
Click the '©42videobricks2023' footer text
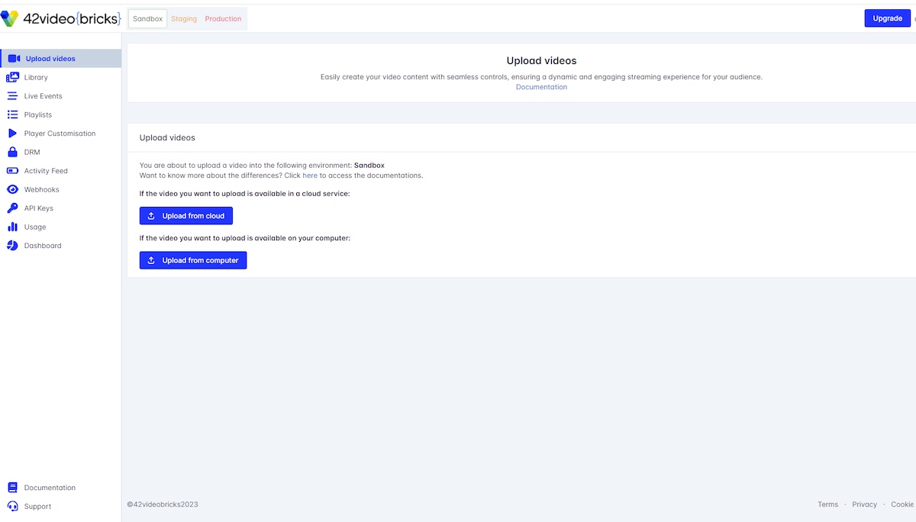coord(163,504)
